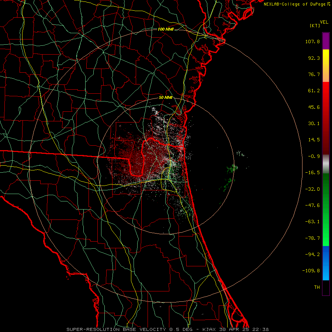This screenshot has height=332, width=332.
Task: Click the VEL legend title
Action: coord(324,22)
